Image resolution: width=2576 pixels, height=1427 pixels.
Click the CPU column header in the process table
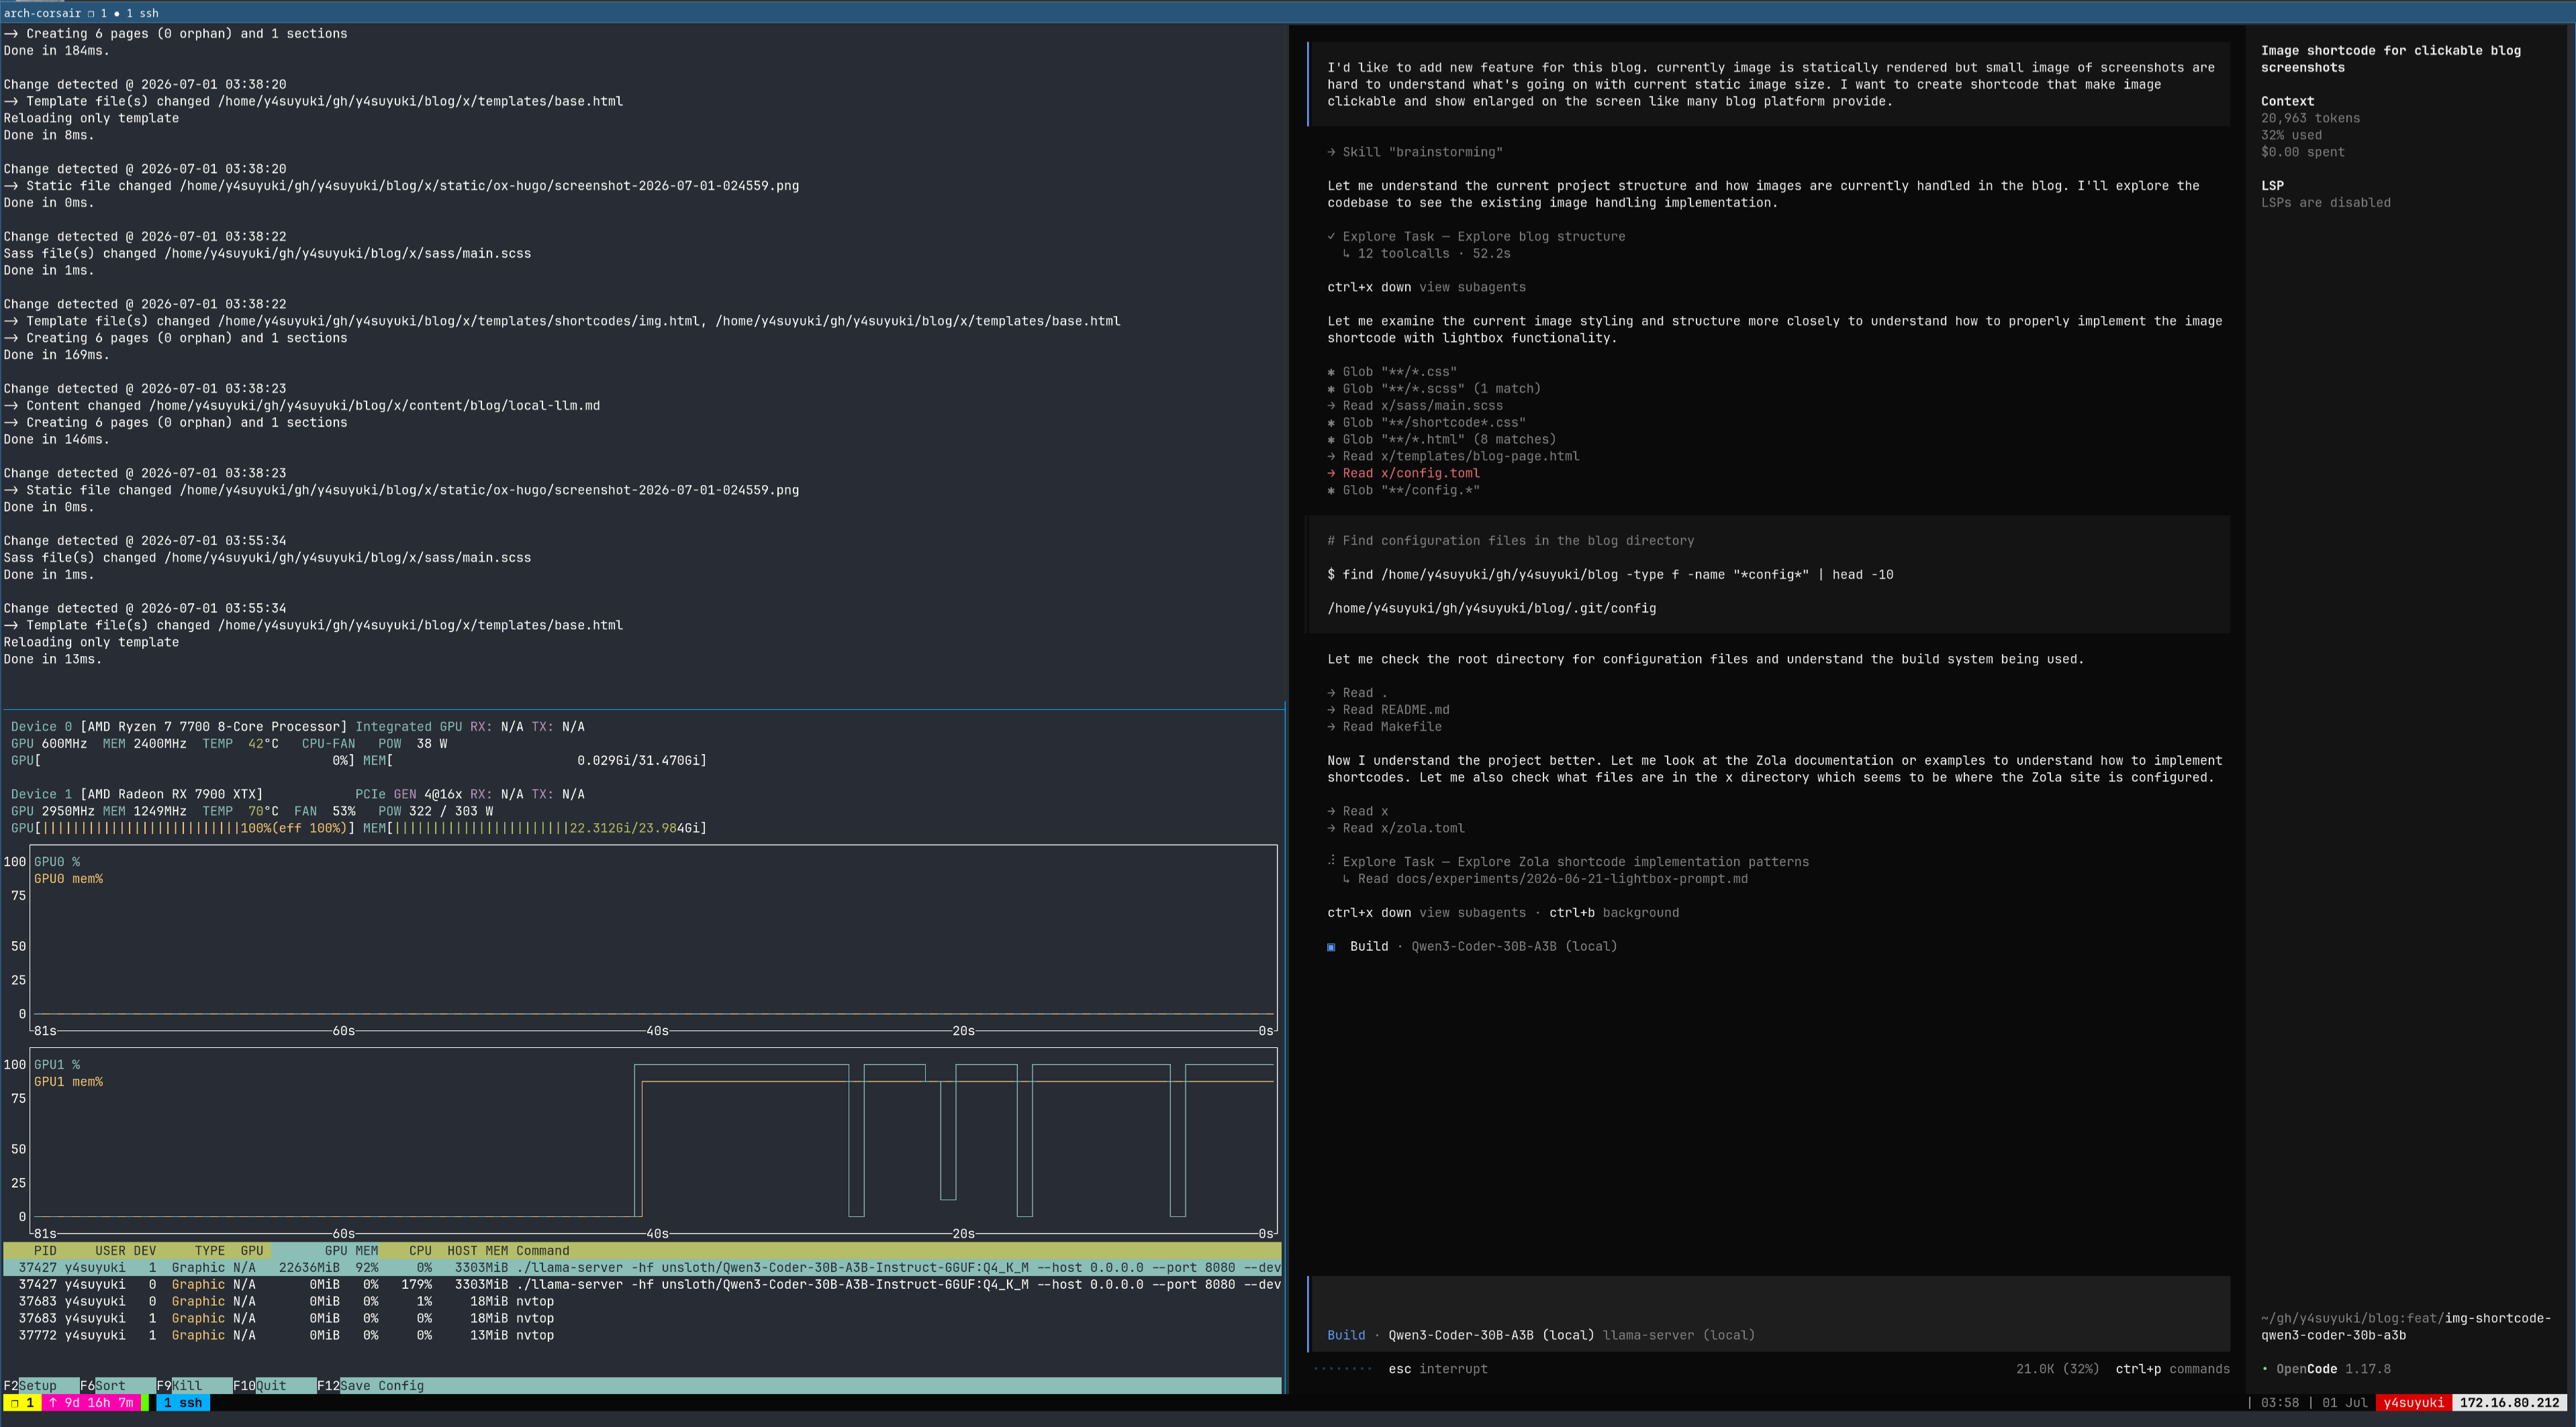click(420, 1251)
